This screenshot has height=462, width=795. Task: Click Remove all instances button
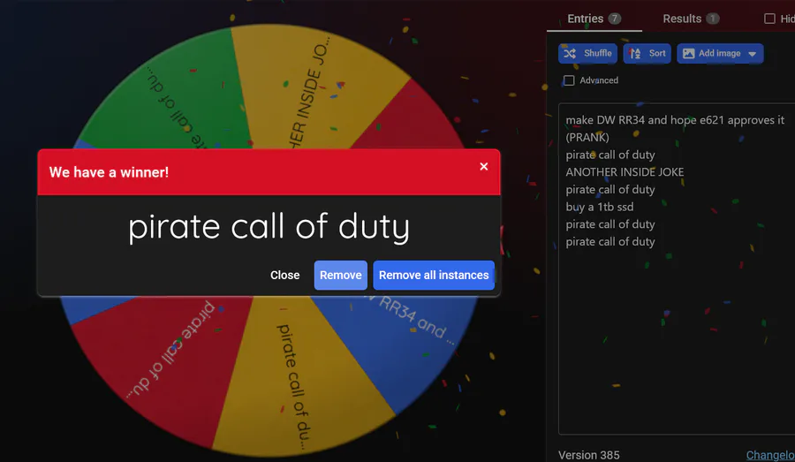point(434,275)
